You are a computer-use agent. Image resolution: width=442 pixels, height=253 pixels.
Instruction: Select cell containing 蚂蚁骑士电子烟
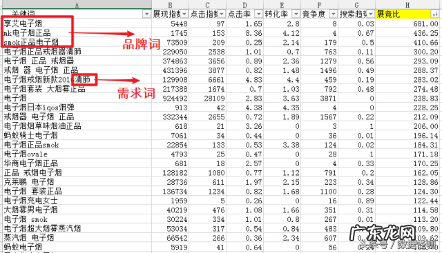[77, 135]
